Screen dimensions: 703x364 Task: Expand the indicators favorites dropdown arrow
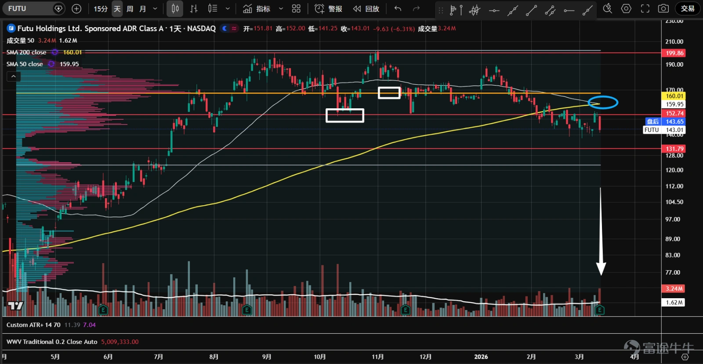281,8
